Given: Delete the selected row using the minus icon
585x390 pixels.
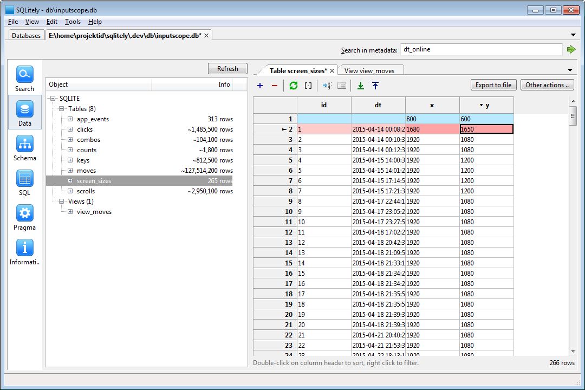Looking at the screenshot, I should (x=275, y=86).
